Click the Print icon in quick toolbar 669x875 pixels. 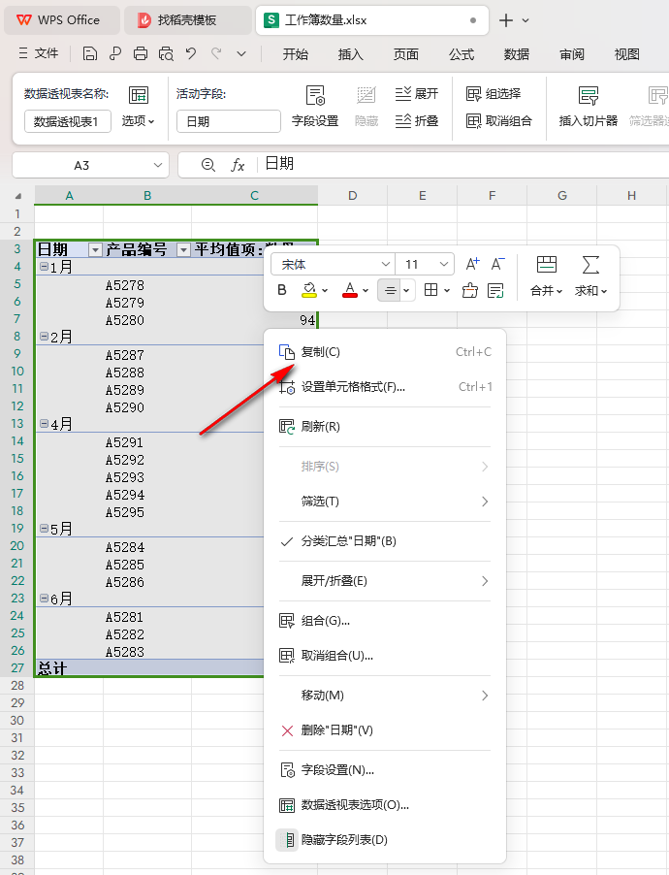(x=141, y=53)
